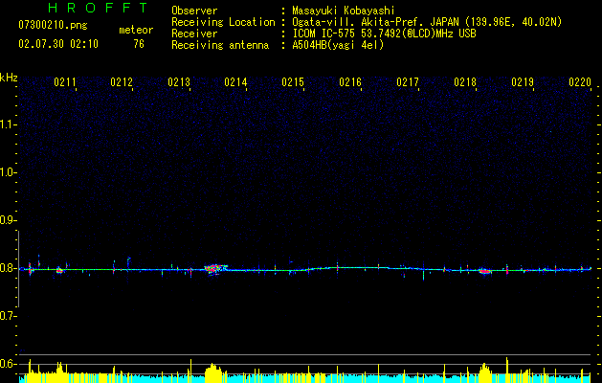Click time marker 0220

point(580,82)
